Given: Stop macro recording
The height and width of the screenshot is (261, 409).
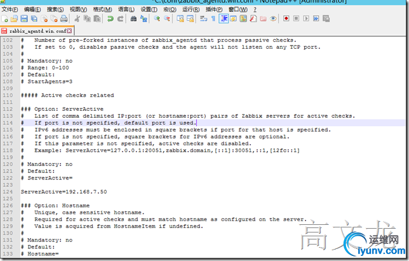Looking at the screenshot, I should coord(296,18).
